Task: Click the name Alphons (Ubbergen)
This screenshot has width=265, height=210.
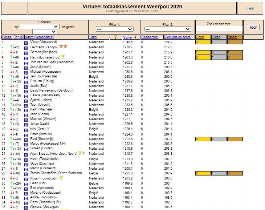Action: (44, 207)
